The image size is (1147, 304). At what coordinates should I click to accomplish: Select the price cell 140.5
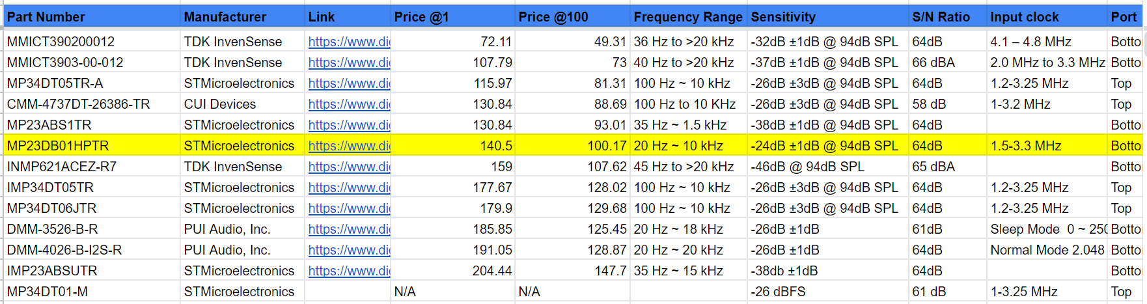(x=453, y=146)
